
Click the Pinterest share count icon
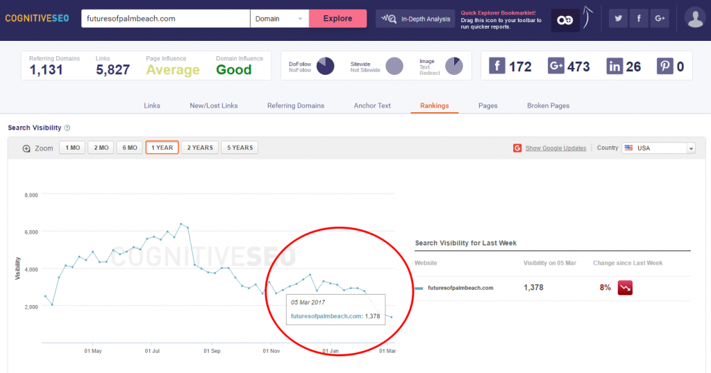coord(665,66)
